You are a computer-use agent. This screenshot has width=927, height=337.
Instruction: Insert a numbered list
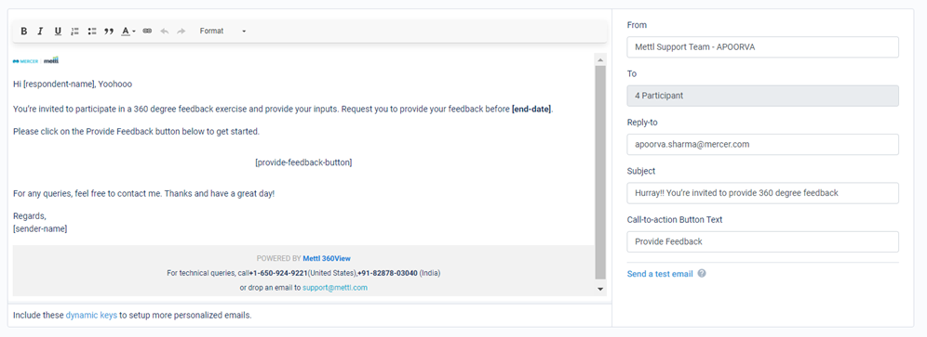[74, 32]
